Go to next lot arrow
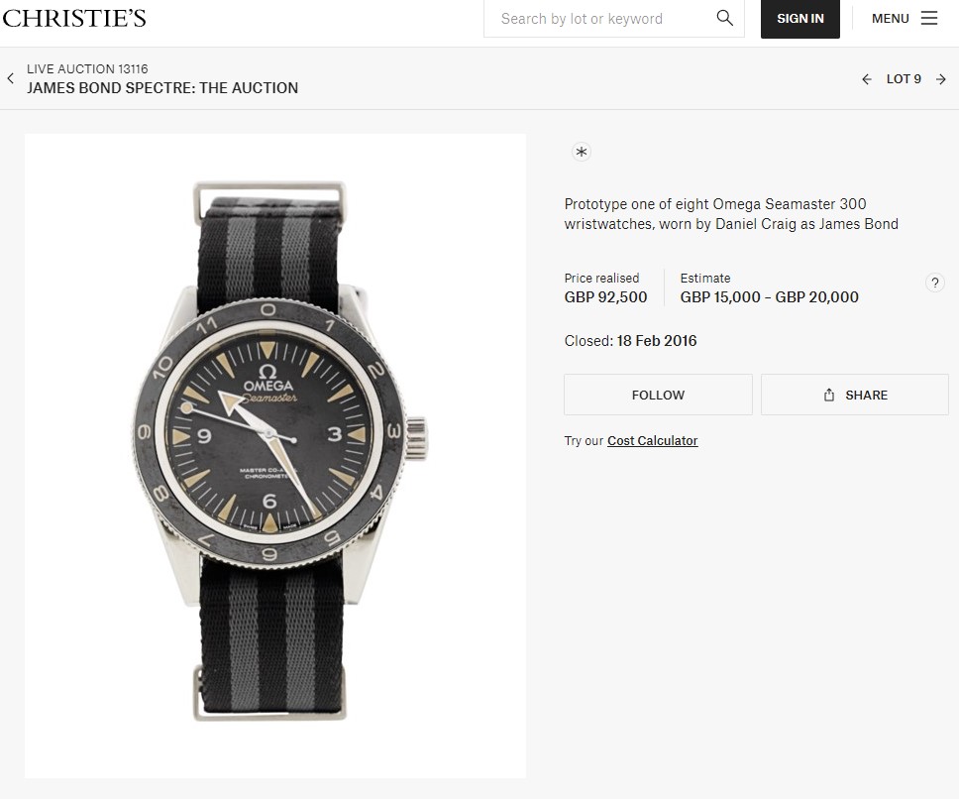The width and height of the screenshot is (959, 799). [x=941, y=79]
